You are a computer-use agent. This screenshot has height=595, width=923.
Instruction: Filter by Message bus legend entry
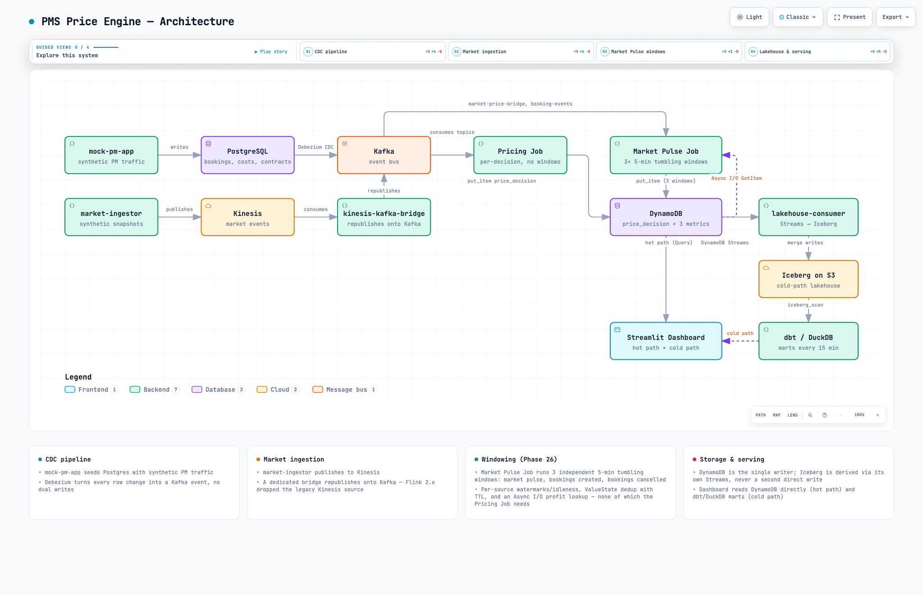[x=345, y=389]
